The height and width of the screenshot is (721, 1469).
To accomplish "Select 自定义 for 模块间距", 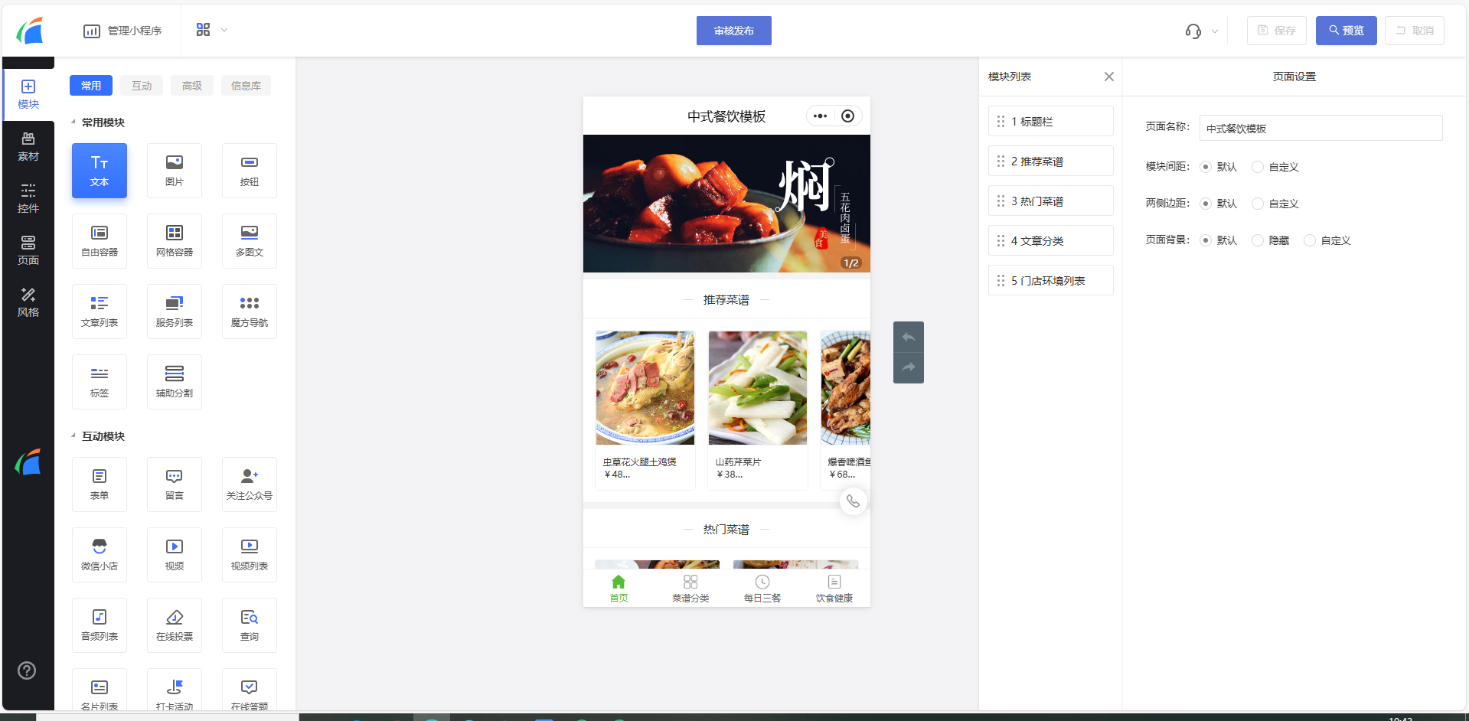I will [1258, 167].
